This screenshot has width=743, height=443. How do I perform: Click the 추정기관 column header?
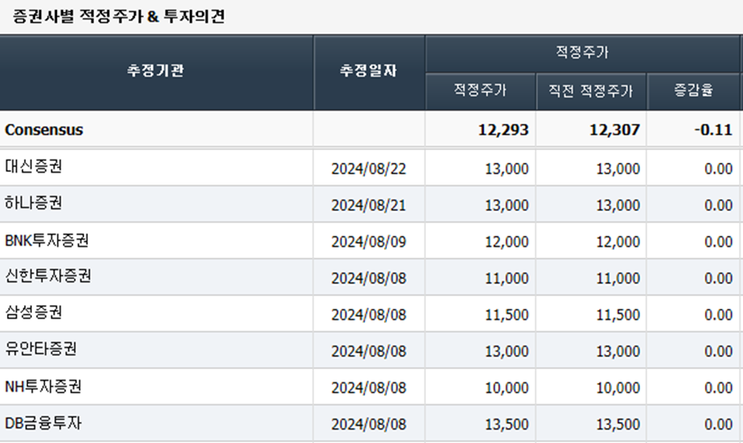pyautogui.click(x=156, y=71)
